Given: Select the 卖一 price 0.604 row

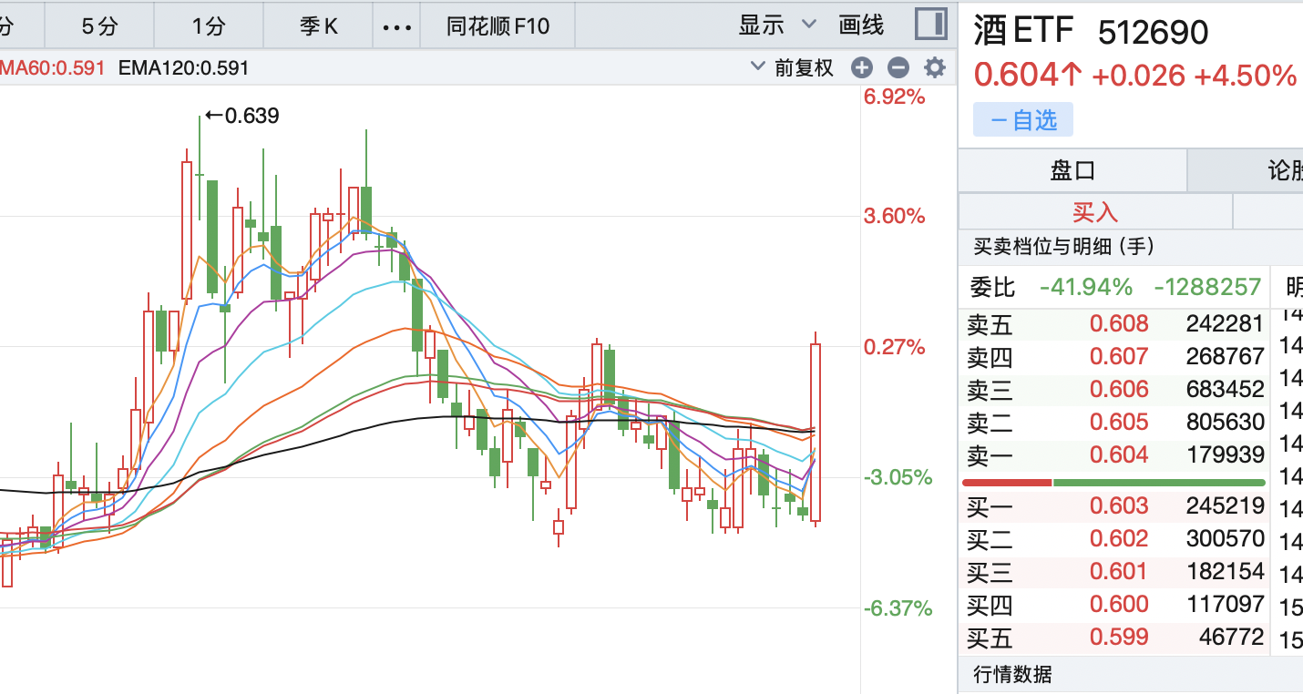Looking at the screenshot, I should point(1114,454).
